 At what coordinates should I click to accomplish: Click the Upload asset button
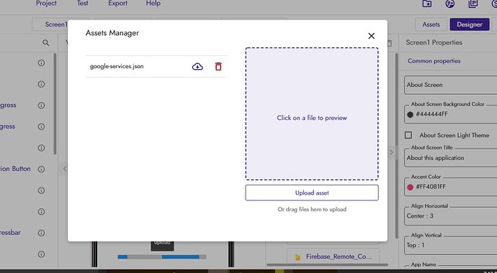point(312,193)
